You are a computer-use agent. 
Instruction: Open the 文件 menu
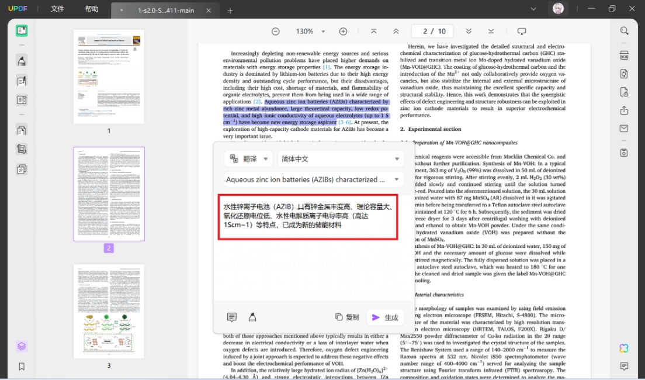coord(57,9)
